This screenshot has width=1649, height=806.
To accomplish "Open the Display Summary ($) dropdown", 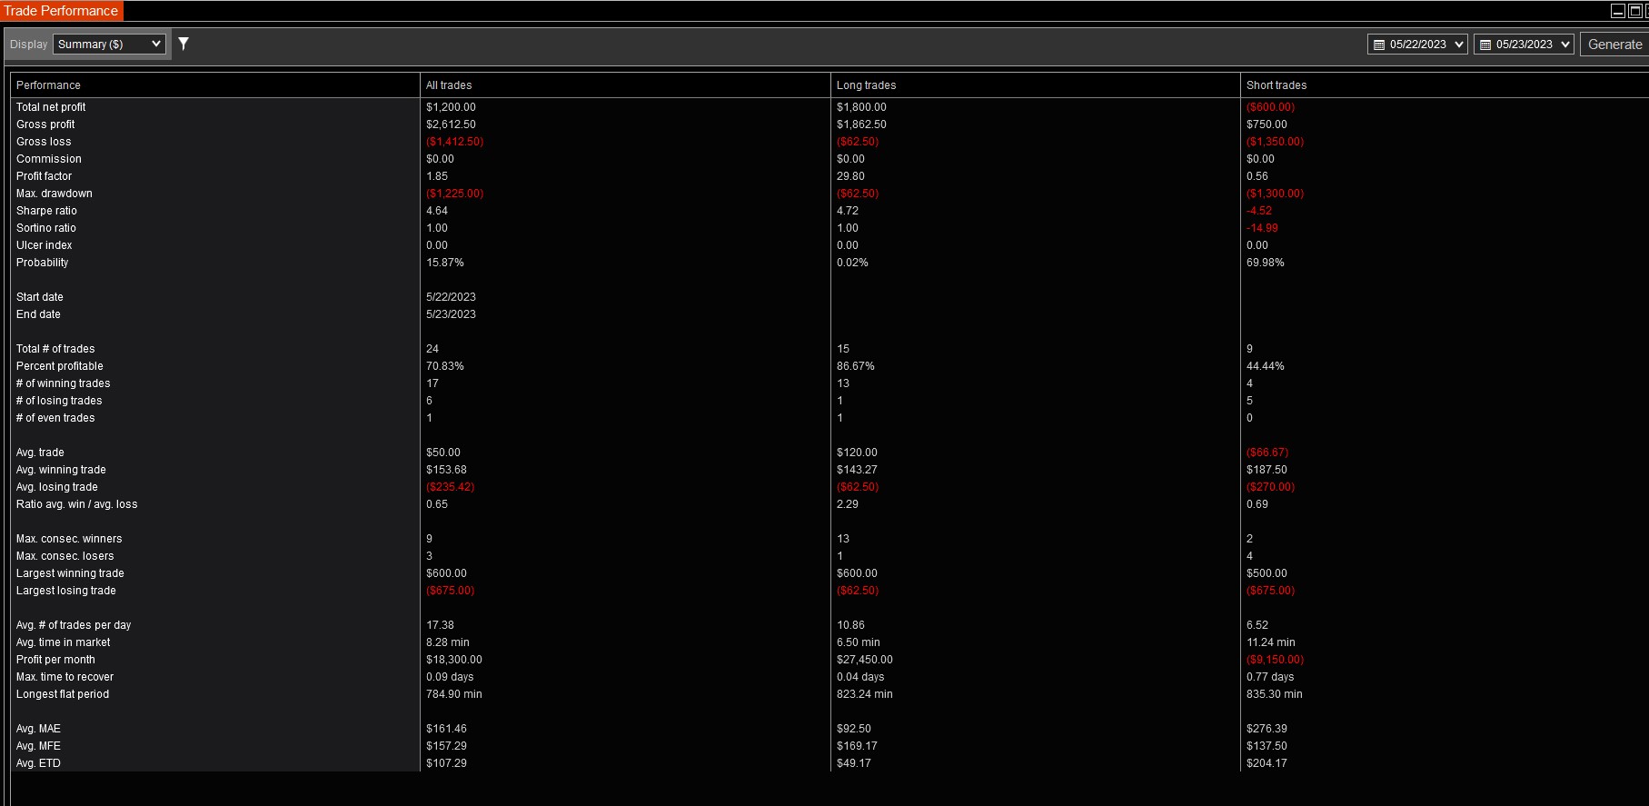I will (109, 44).
